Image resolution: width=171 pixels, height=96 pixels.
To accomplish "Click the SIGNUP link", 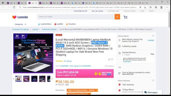I will click(151, 11).
